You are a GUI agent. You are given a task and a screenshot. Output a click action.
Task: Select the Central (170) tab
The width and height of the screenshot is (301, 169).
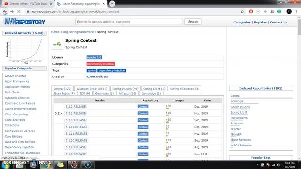tap(63, 89)
